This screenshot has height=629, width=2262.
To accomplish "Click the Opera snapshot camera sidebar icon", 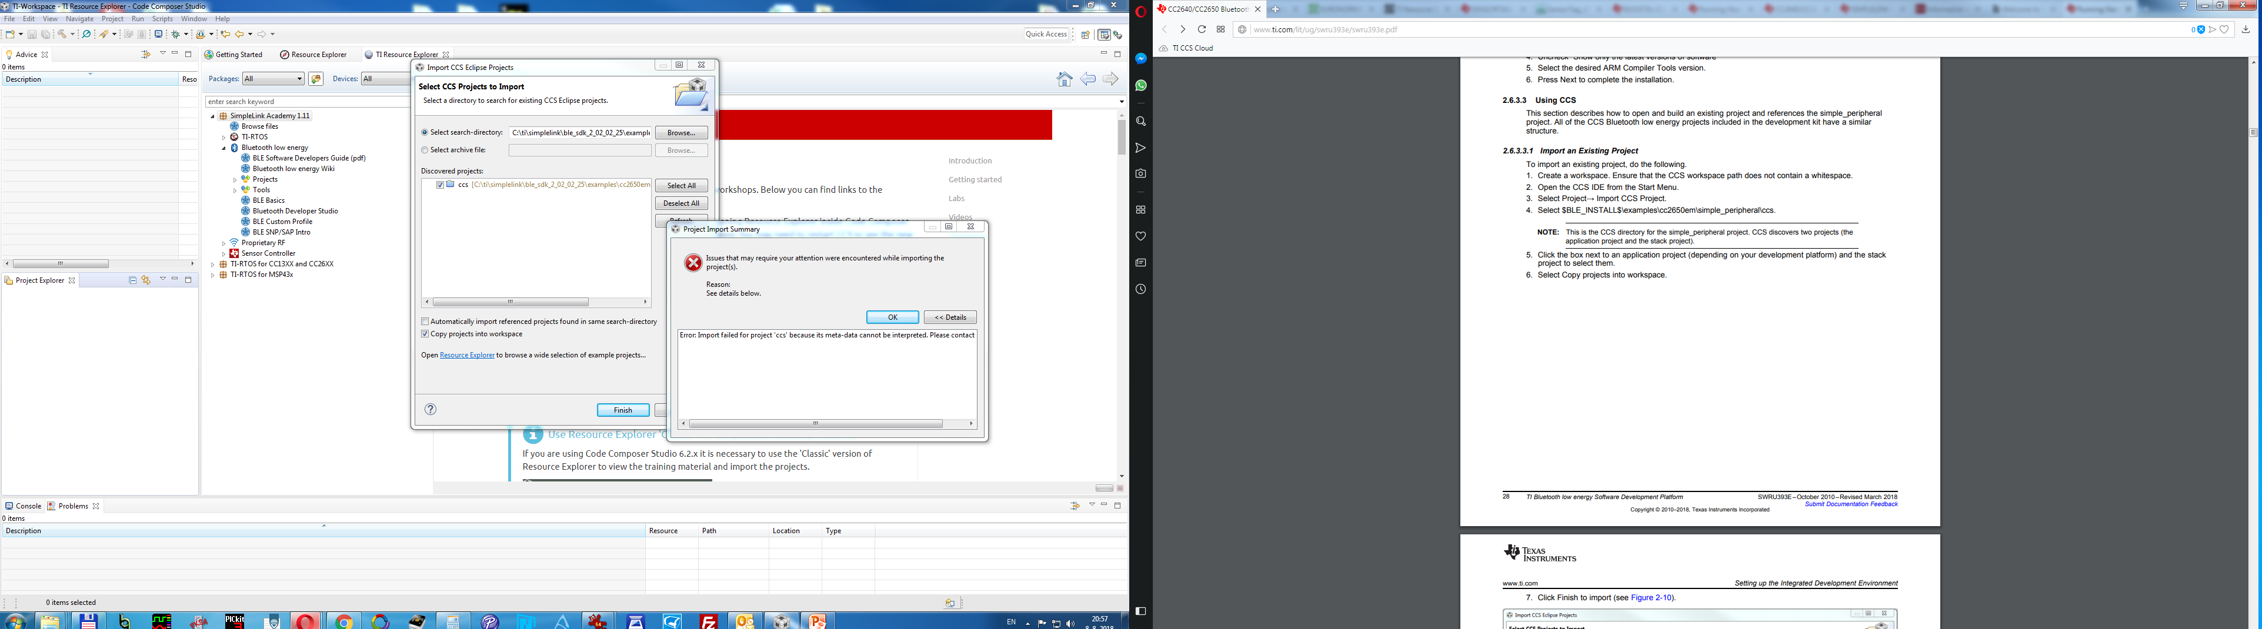I will coord(1140,173).
